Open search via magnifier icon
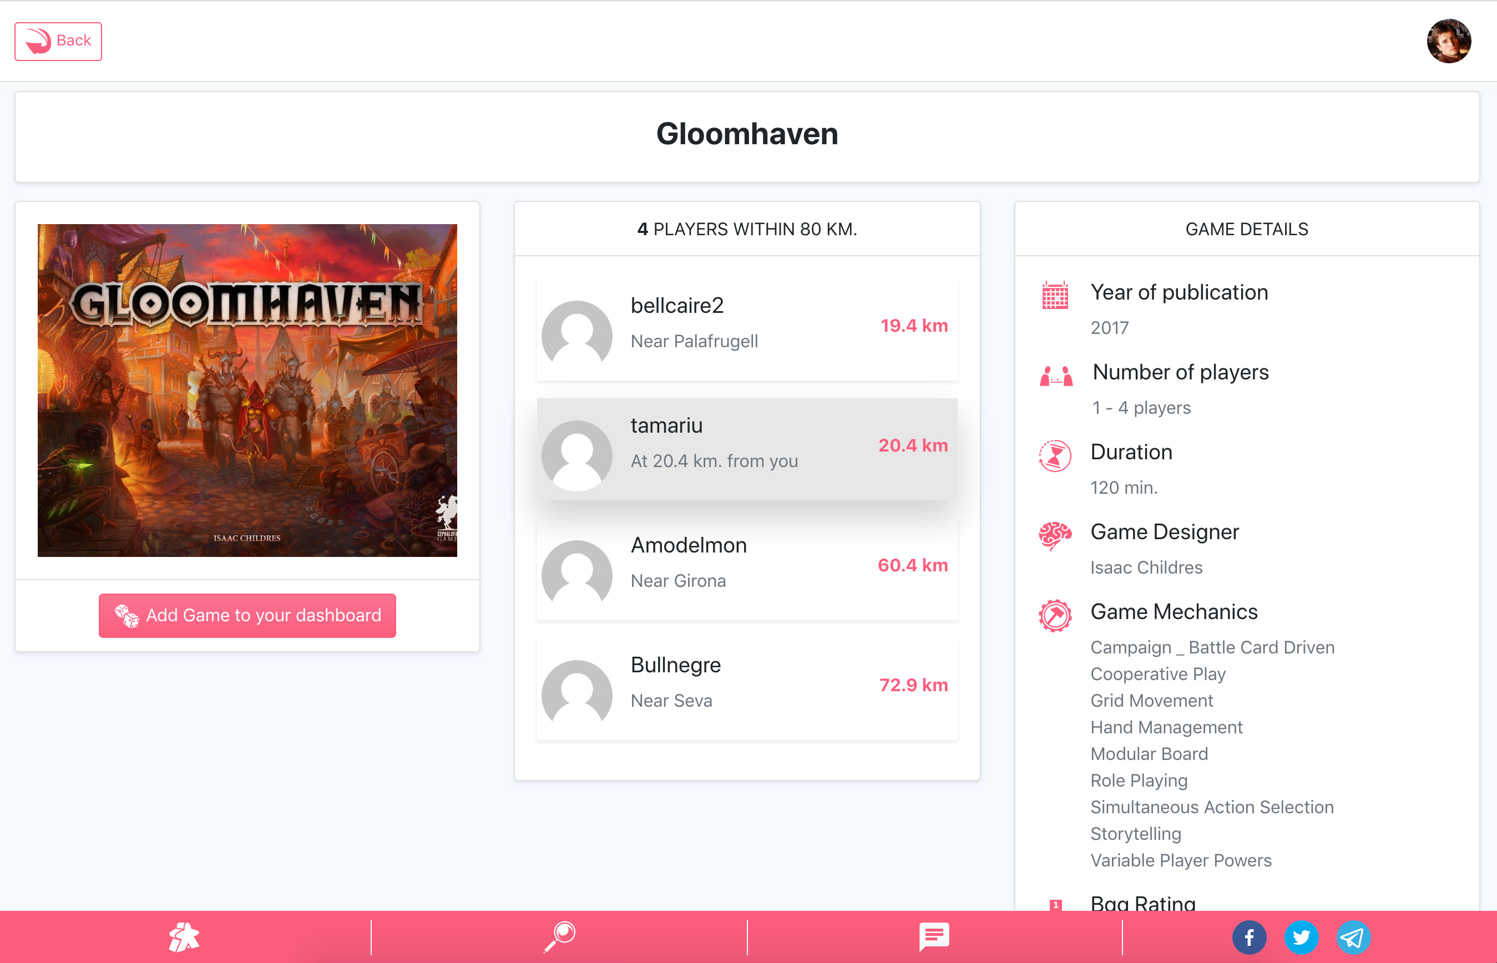 pyautogui.click(x=560, y=937)
